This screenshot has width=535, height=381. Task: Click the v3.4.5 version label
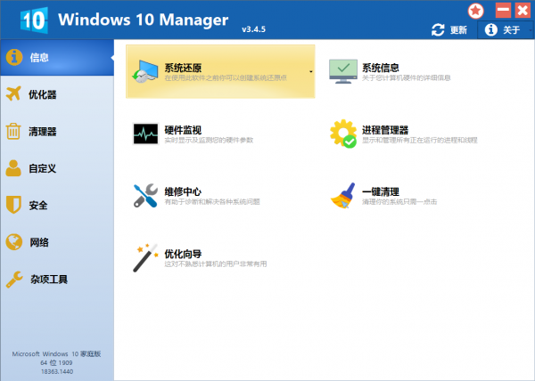coord(253,29)
